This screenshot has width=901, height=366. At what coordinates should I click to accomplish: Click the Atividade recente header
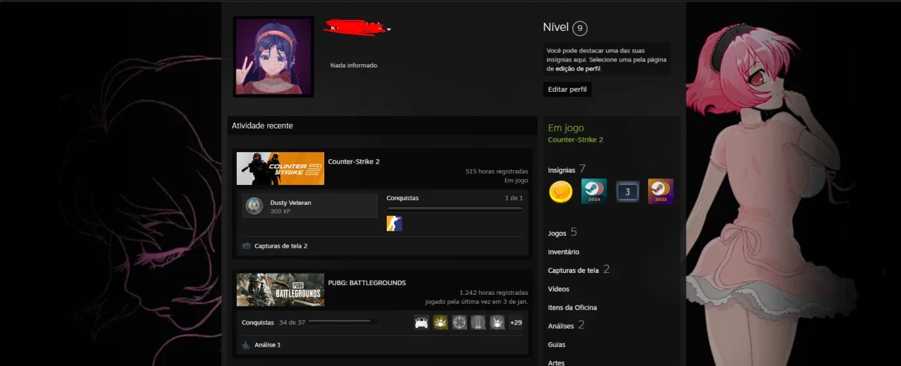pos(382,126)
